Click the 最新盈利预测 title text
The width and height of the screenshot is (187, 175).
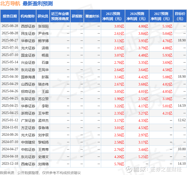(x=38, y=3)
